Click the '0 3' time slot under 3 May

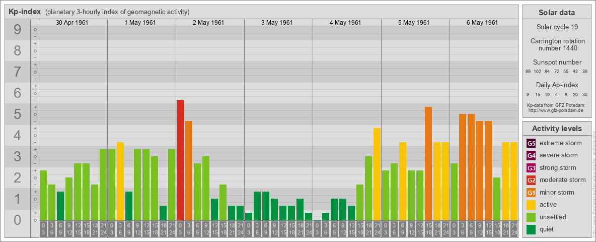[x=249, y=229]
